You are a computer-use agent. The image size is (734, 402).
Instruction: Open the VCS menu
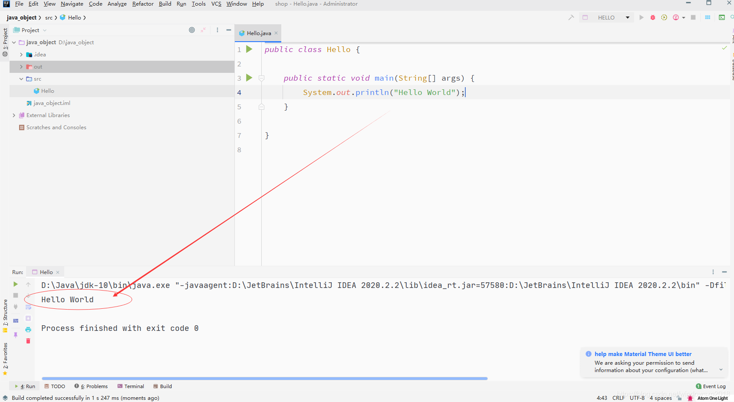coord(216,4)
